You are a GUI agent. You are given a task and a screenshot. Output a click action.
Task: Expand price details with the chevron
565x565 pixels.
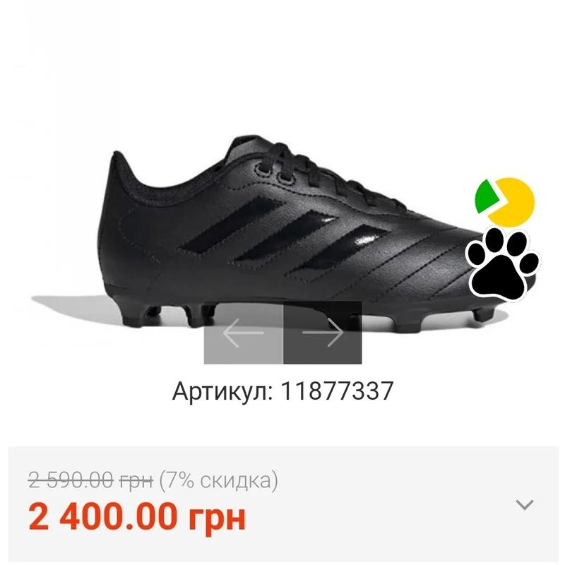[524, 504]
